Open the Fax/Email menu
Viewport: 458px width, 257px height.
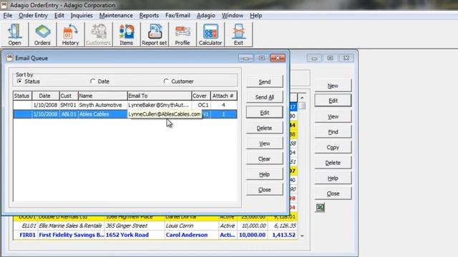pyautogui.click(x=177, y=16)
